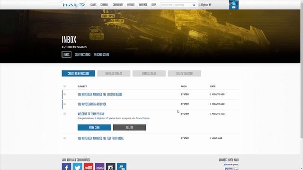Click the Halo logo

pos(74,5)
